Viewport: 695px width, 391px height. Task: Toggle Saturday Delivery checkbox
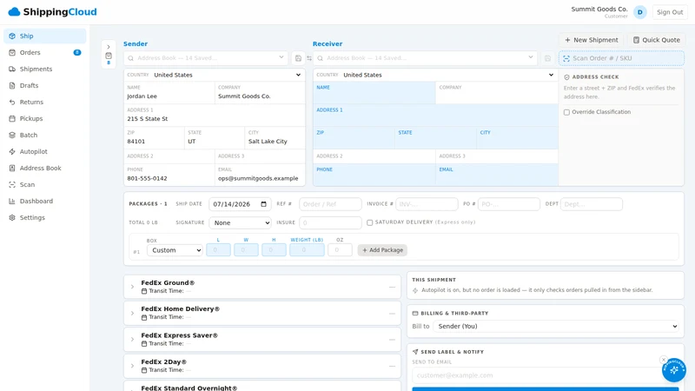pos(370,222)
